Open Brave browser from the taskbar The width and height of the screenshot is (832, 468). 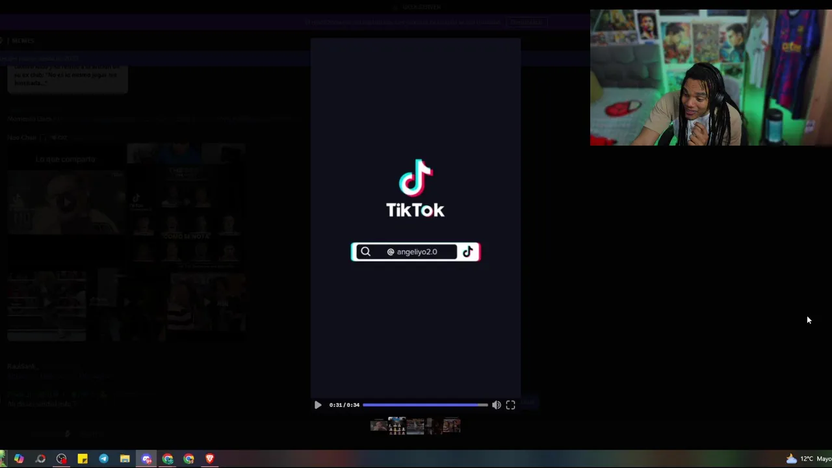pos(209,459)
